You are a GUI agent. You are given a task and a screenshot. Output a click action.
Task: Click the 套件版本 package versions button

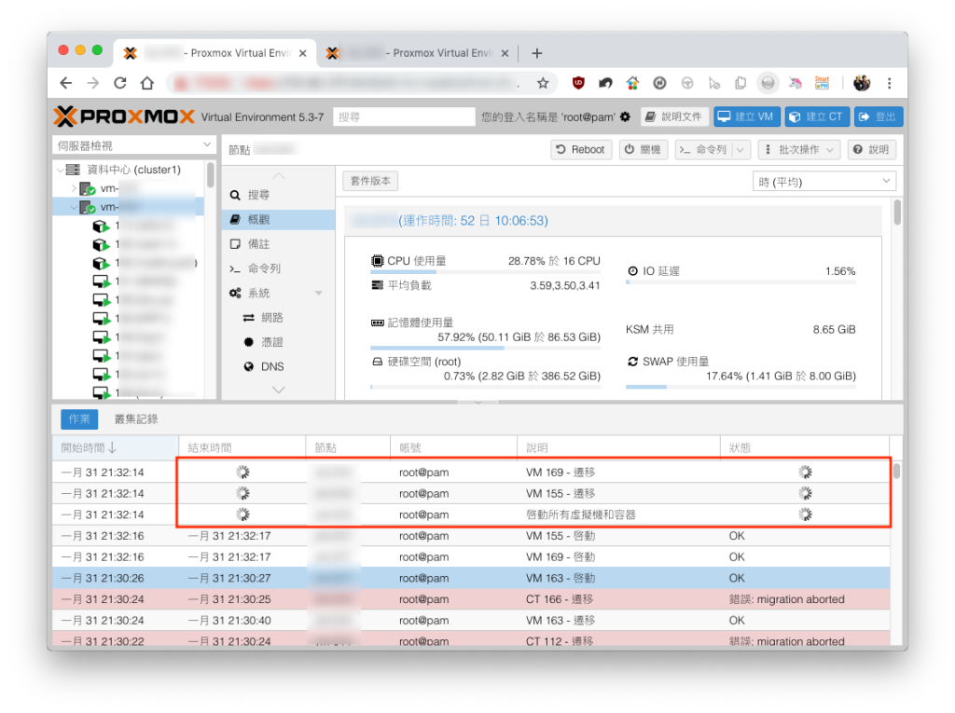click(x=370, y=181)
